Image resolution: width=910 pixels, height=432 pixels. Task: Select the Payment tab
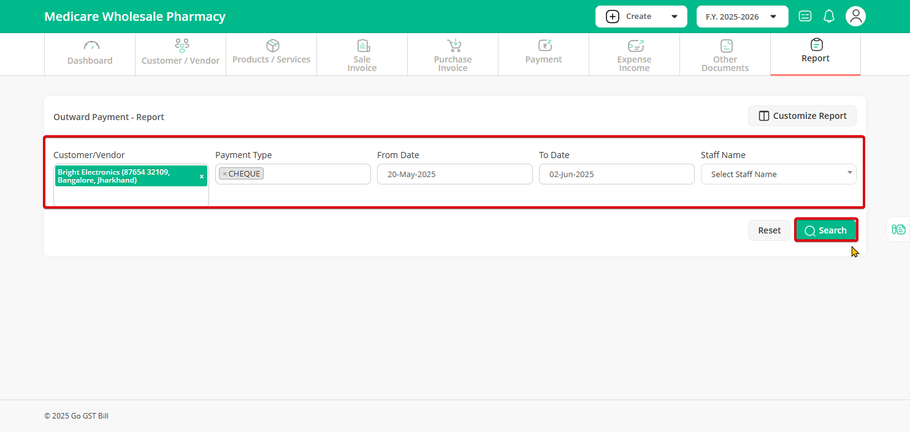pos(543,55)
